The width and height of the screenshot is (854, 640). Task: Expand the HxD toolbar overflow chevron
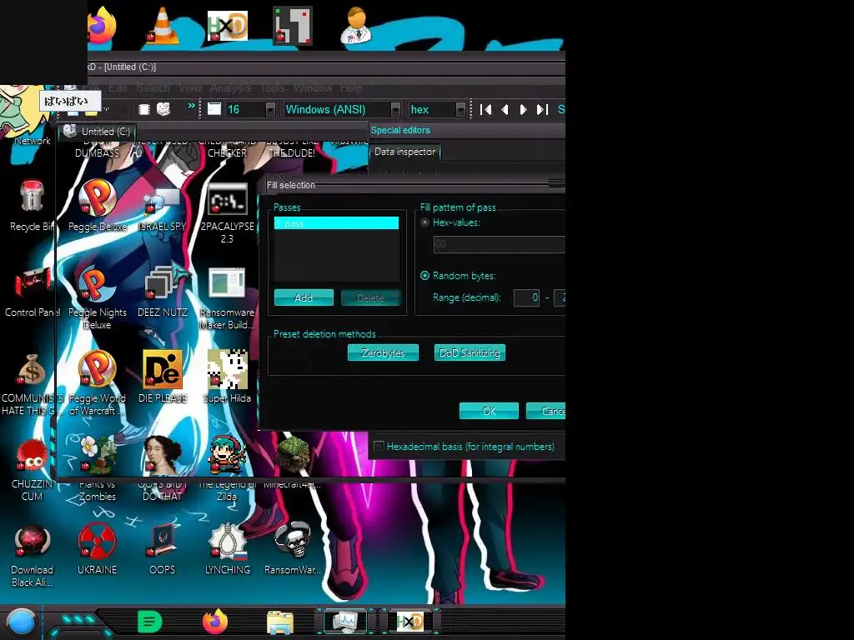pos(191,106)
